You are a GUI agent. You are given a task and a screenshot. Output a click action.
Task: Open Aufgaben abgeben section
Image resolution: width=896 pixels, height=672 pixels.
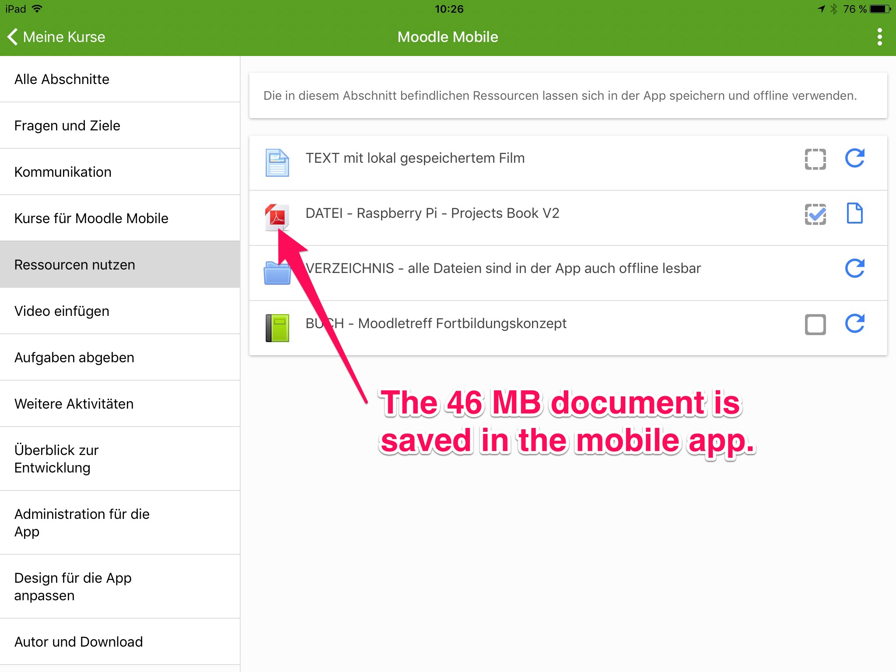click(120, 357)
